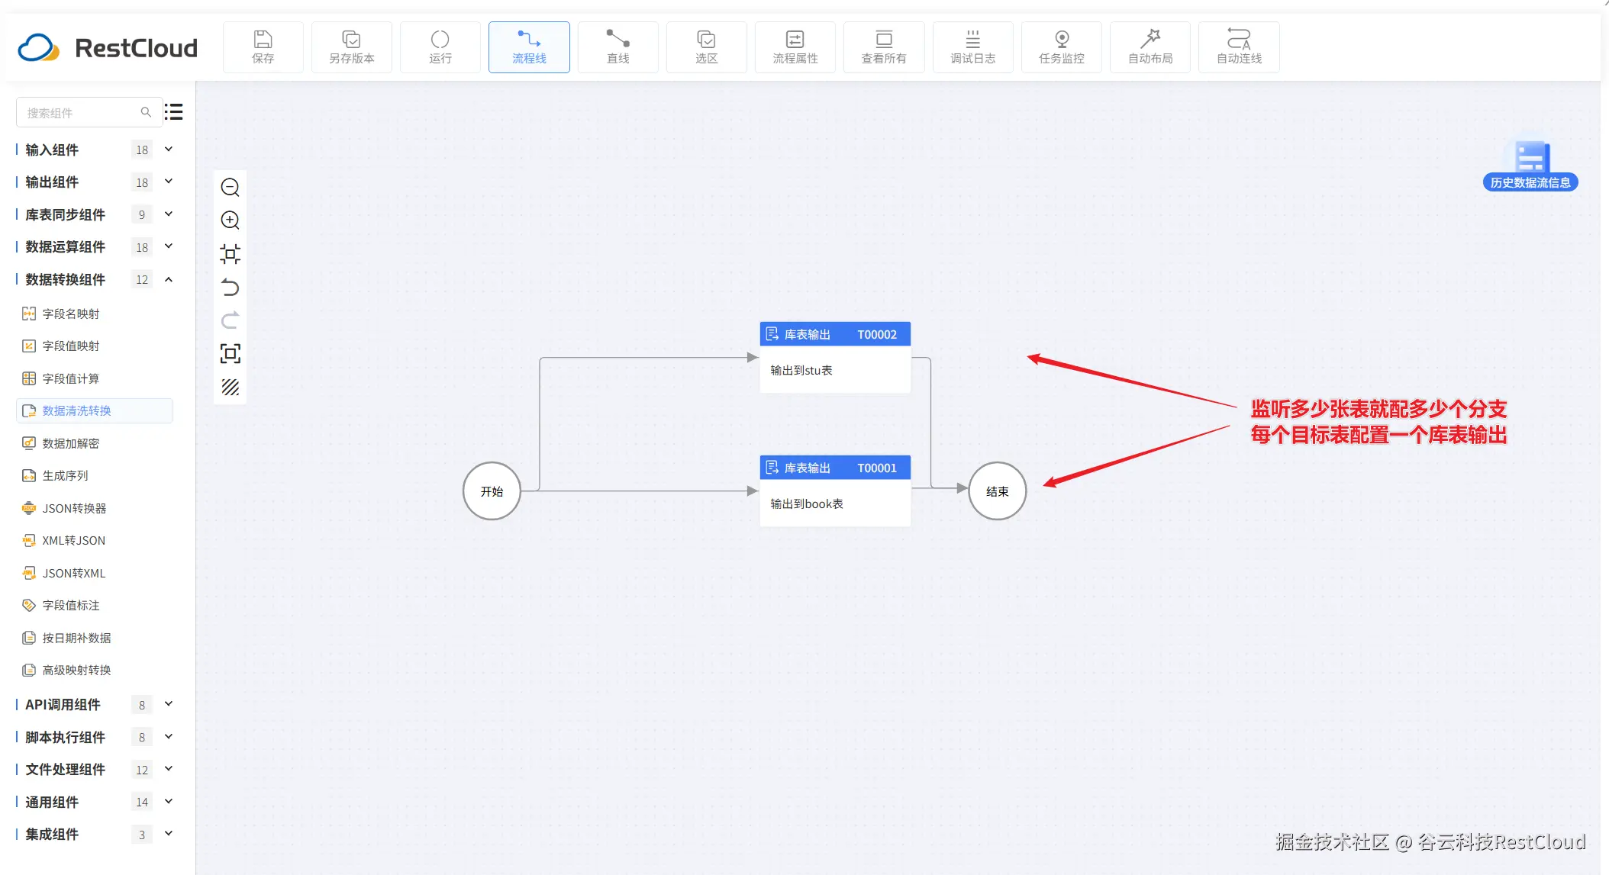Click the fit-to-center canvas icon
Viewport: 1609px width, 875px height.
coord(230,254)
